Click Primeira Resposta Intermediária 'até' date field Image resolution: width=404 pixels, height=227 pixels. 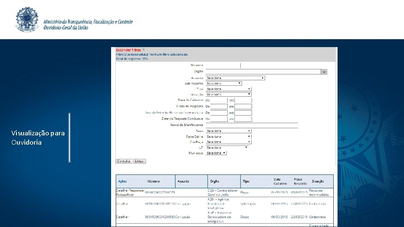pos(243,113)
